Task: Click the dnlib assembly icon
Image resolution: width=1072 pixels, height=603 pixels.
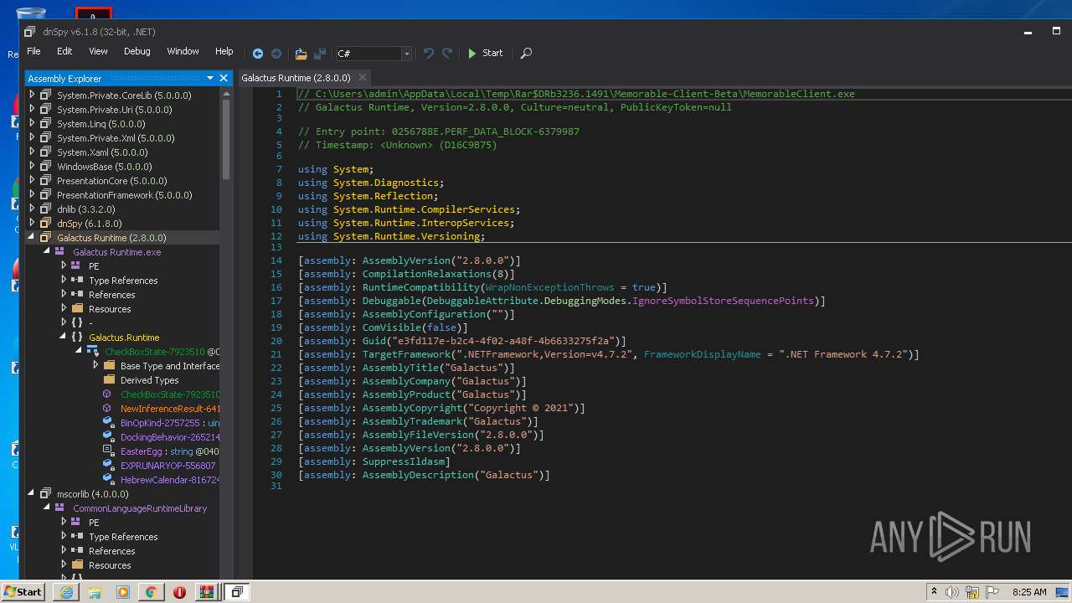Action: 46,209
